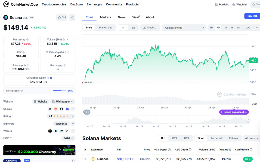Open the Watchlist star in the header

pos(234,5)
